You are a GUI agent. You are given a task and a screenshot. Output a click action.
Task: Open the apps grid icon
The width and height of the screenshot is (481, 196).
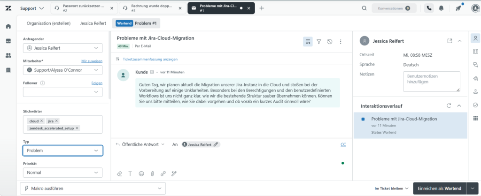[x=475, y=118]
